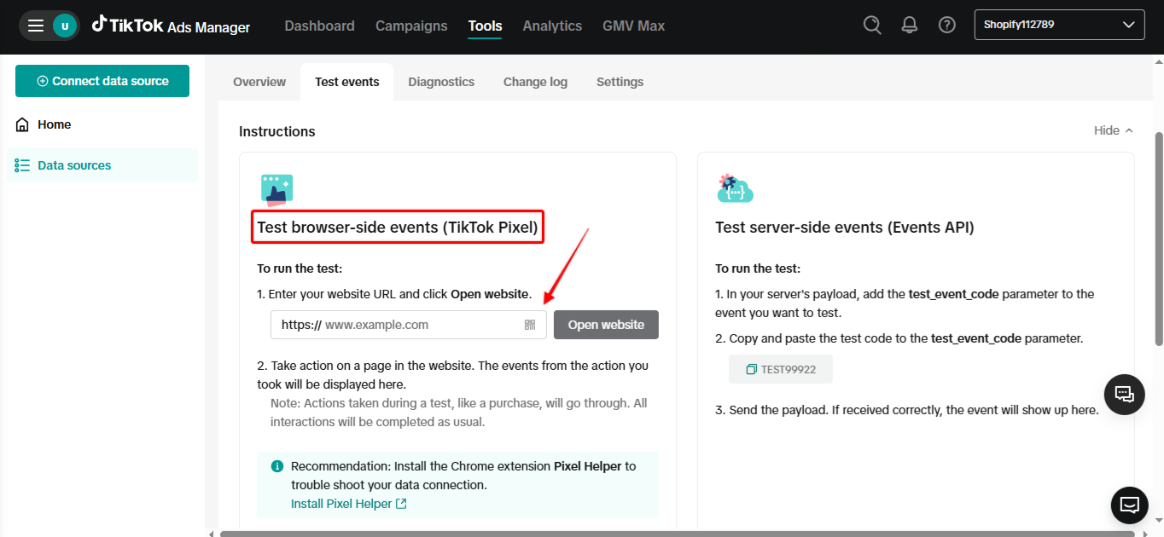Open GMV Max menu
This screenshot has height=537, width=1164.
click(634, 26)
